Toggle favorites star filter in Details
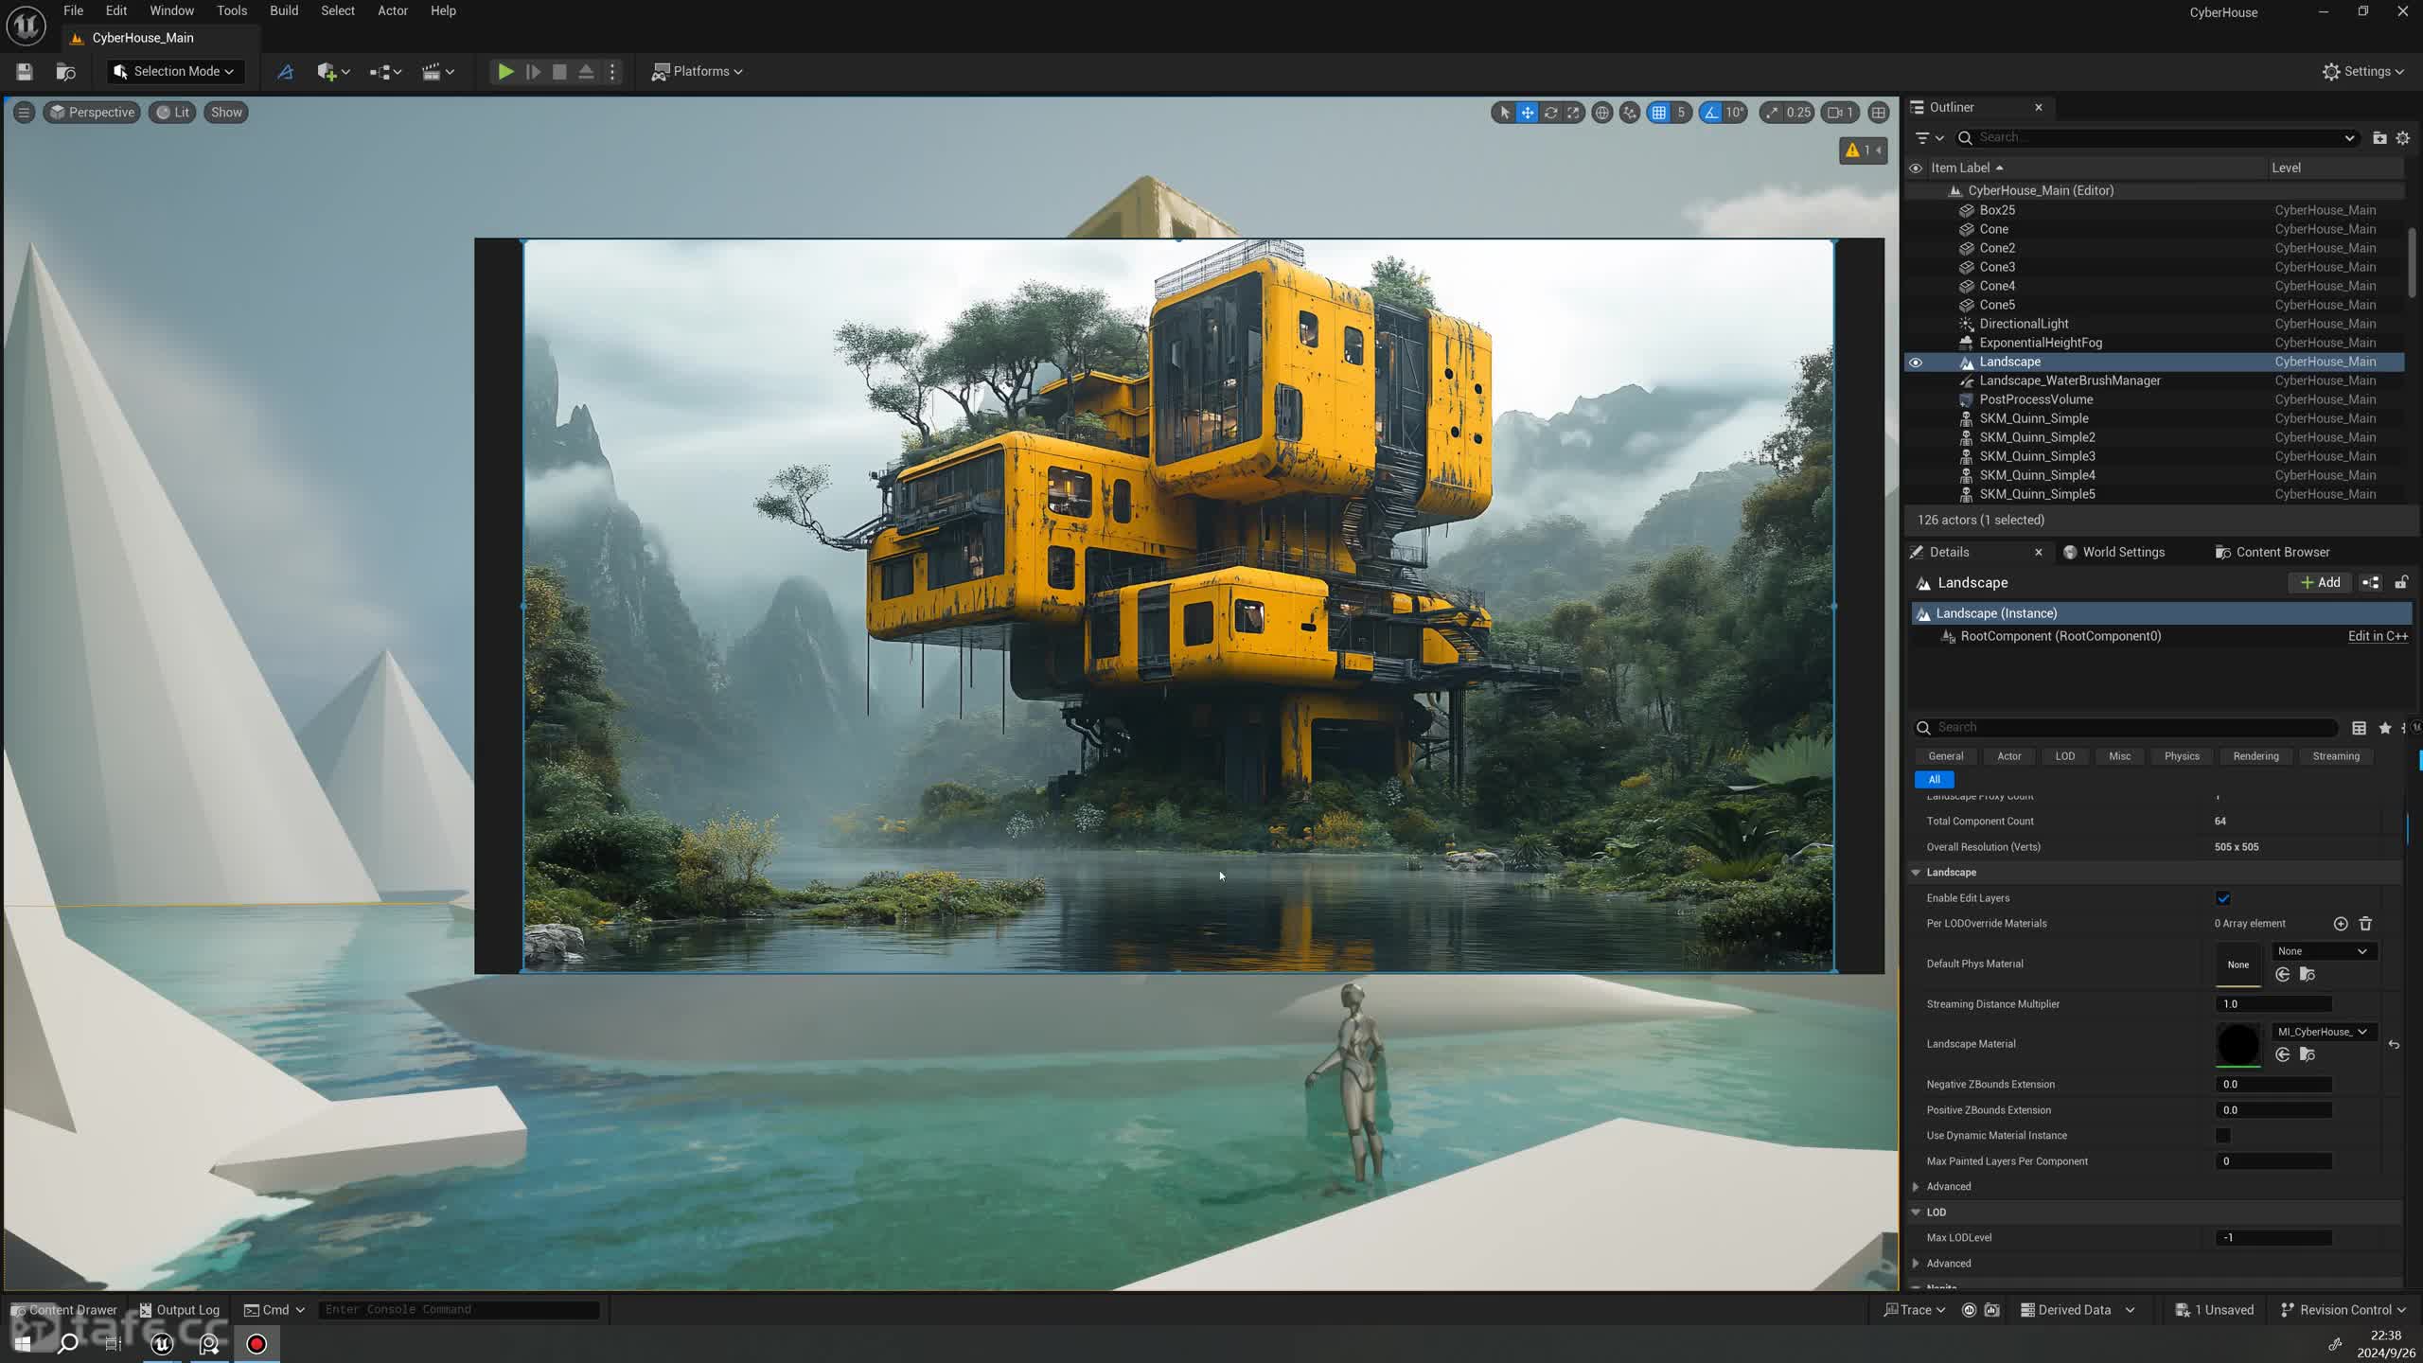The image size is (2423, 1363). coord(2385,727)
